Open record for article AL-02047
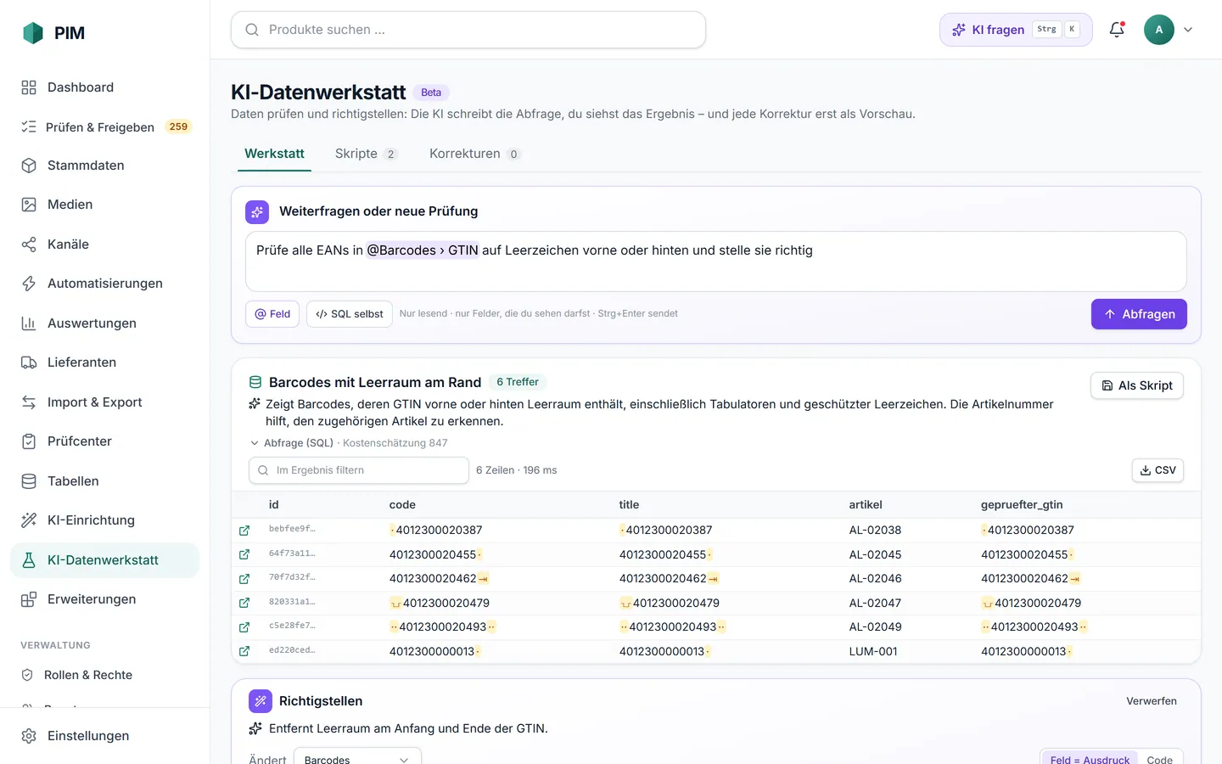 (x=244, y=603)
